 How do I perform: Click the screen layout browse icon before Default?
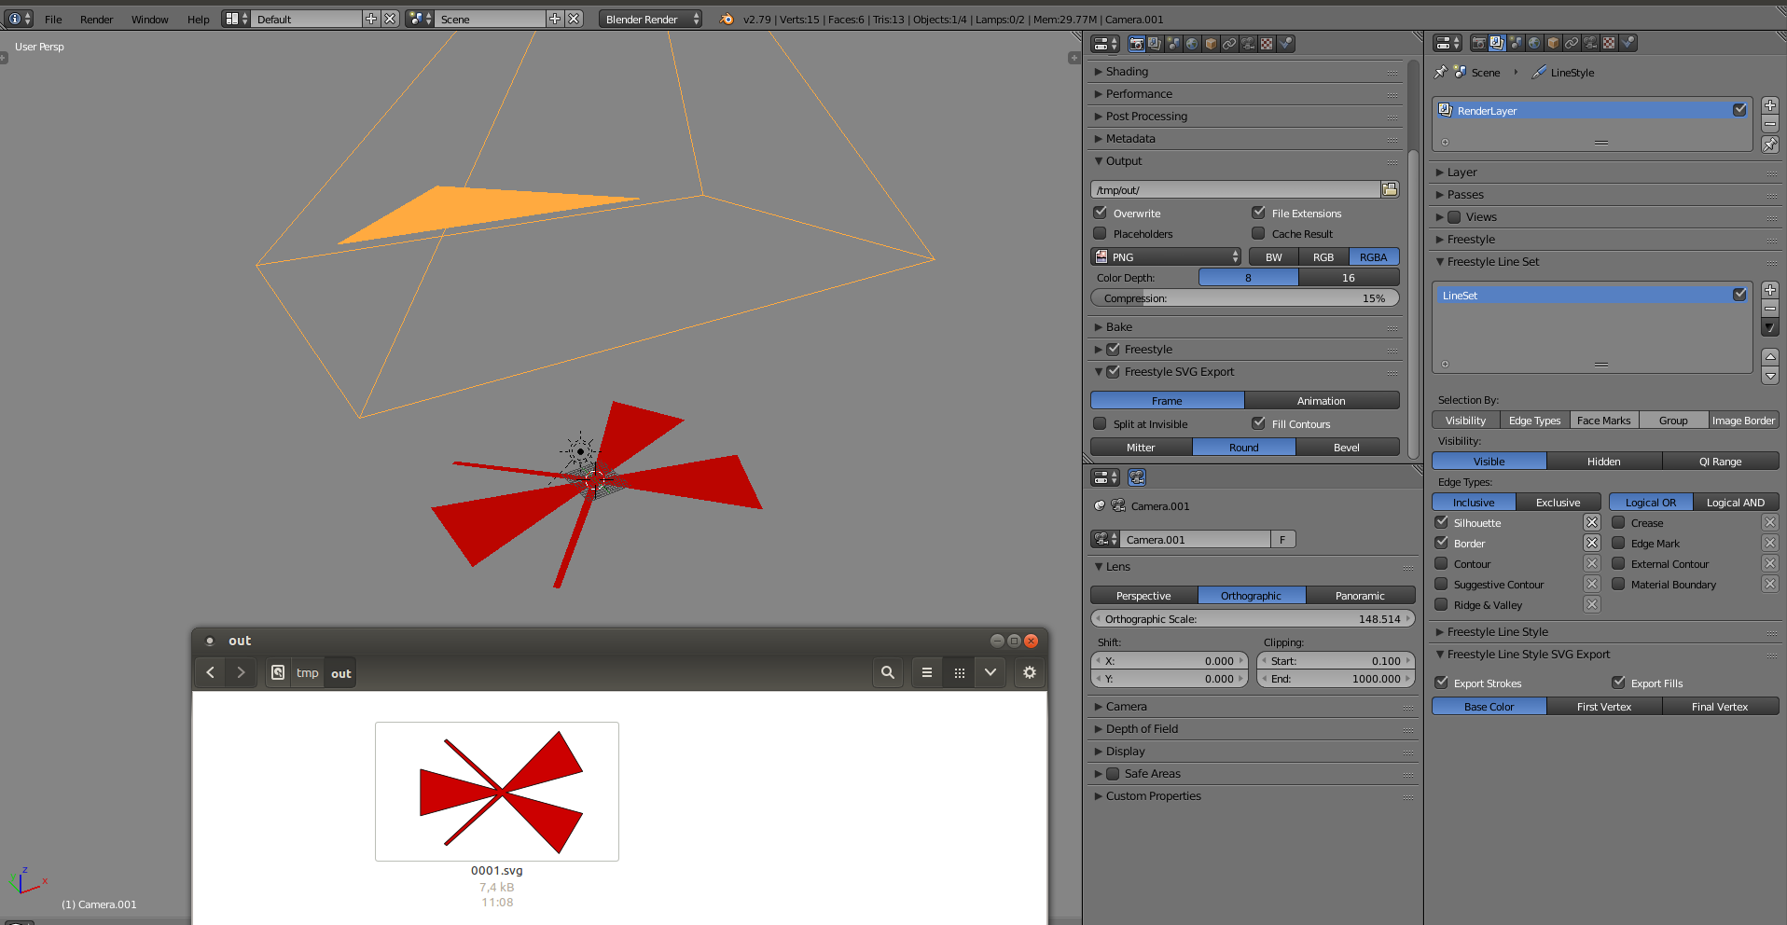point(236,19)
